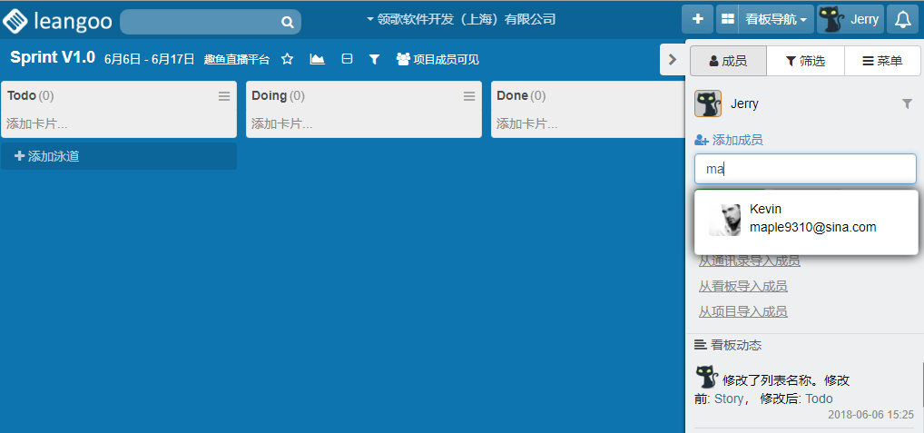Click the notification bell icon

pyautogui.click(x=902, y=19)
